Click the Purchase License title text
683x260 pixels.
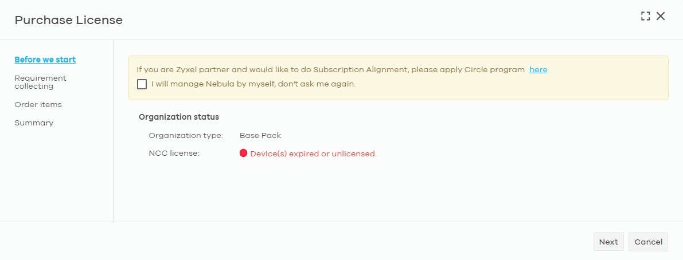click(69, 20)
